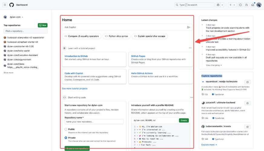Open the Issues icon in header
Screen dimensions: 264x151
click(240, 5)
